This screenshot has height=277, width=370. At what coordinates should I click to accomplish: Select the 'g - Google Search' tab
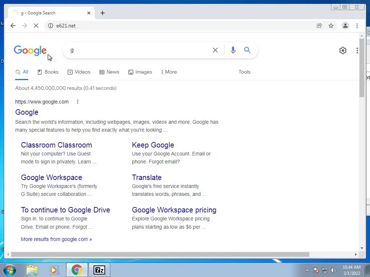[x=51, y=13]
